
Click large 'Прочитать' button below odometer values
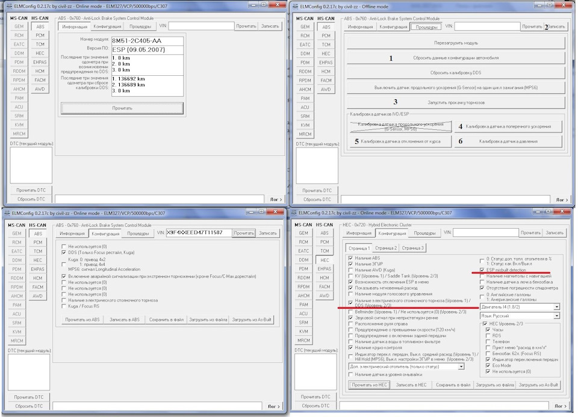[x=122, y=108]
